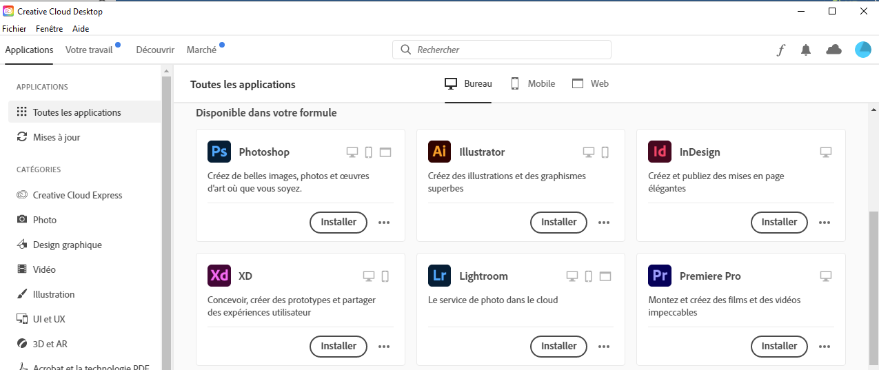This screenshot has width=879, height=370.
Task: Open Mises à jour in sidebar
Action: [84, 137]
